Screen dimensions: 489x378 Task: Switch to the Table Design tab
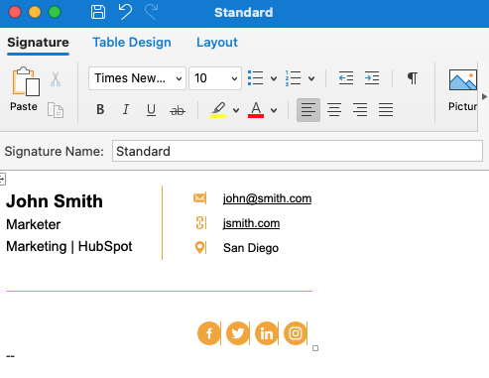click(132, 43)
